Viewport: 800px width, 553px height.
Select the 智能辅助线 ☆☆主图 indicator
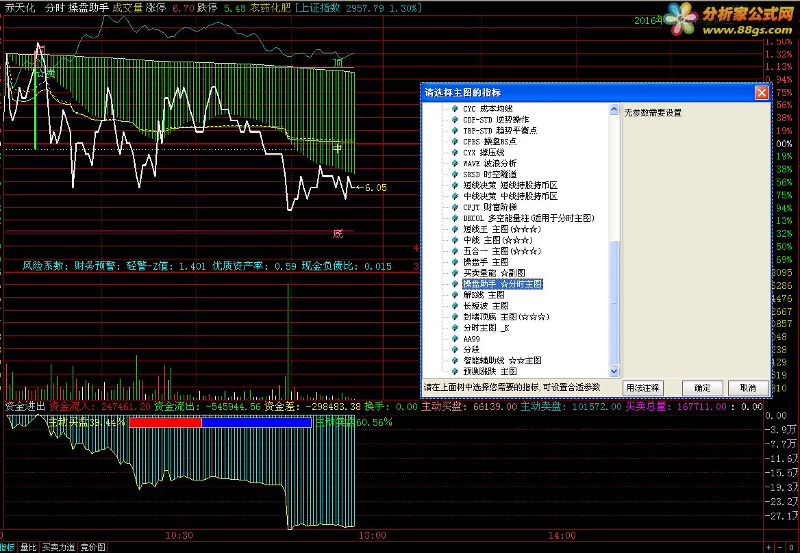pos(502,361)
